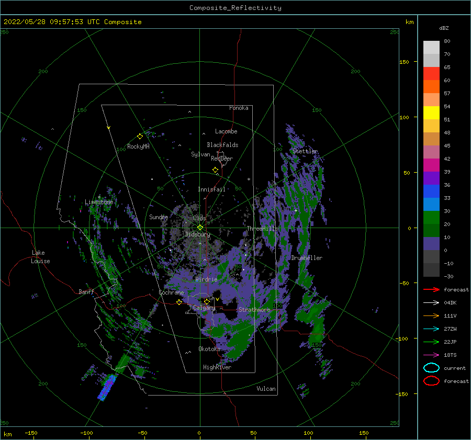Click the -30 dBZ scale label

448,276
